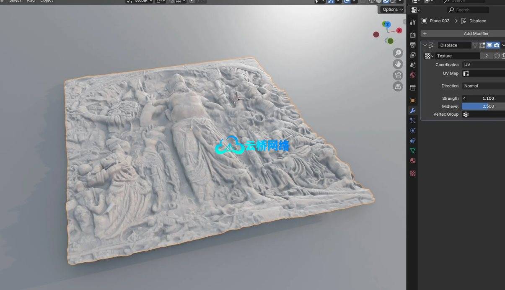Open the Material properties tab
Screen dimensions: 505x290
(413, 161)
